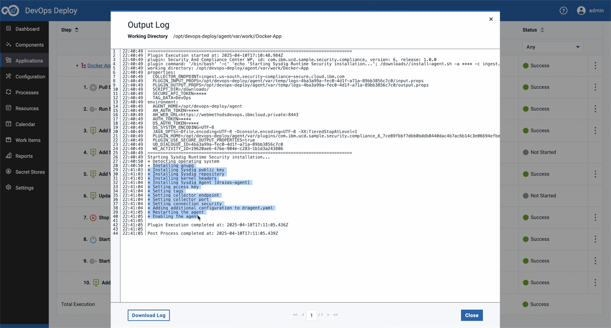The image size is (611, 328).
Task: Open the step 5 row actions menu
Action: [595, 174]
